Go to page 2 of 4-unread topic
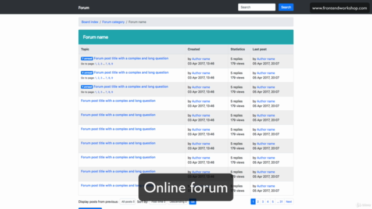This screenshot has width=372, height=209. pos(98,78)
